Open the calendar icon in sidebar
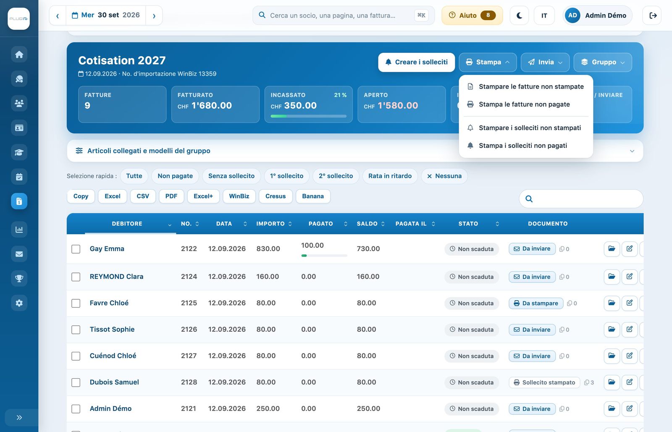 pyautogui.click(x=19, y=177)
